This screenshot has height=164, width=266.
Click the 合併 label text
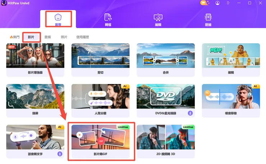[166, 72]
